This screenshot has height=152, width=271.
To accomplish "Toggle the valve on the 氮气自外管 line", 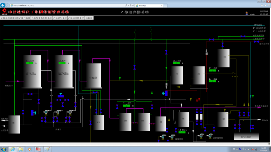I will pyautogui.click(x=256, y=42).
